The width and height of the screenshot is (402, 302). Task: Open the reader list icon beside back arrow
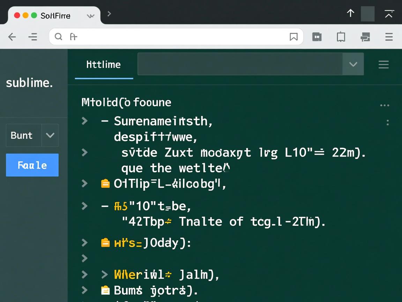33,37
